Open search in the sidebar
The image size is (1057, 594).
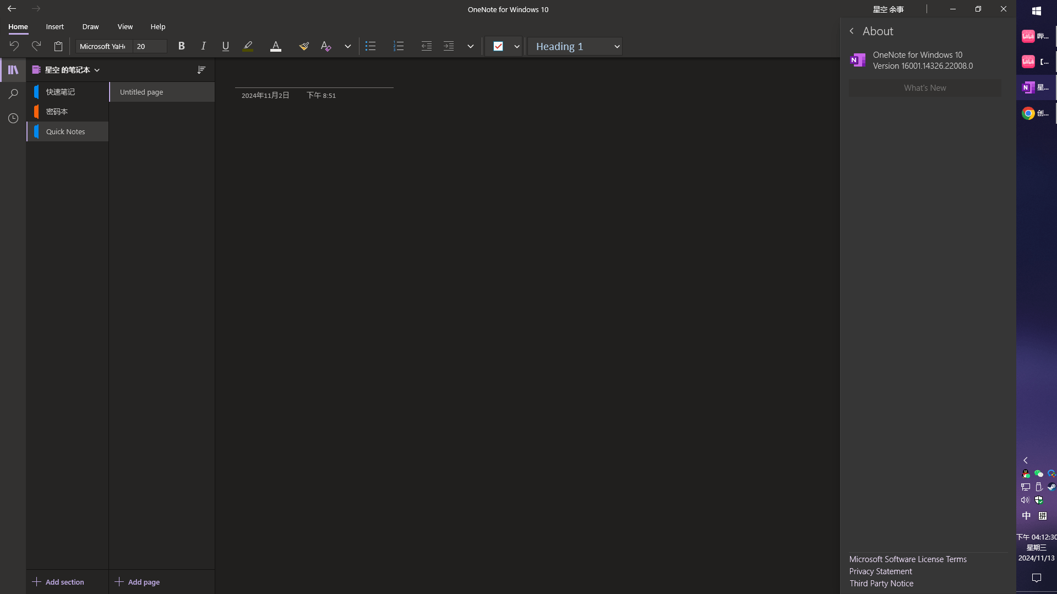click(12, 94)
